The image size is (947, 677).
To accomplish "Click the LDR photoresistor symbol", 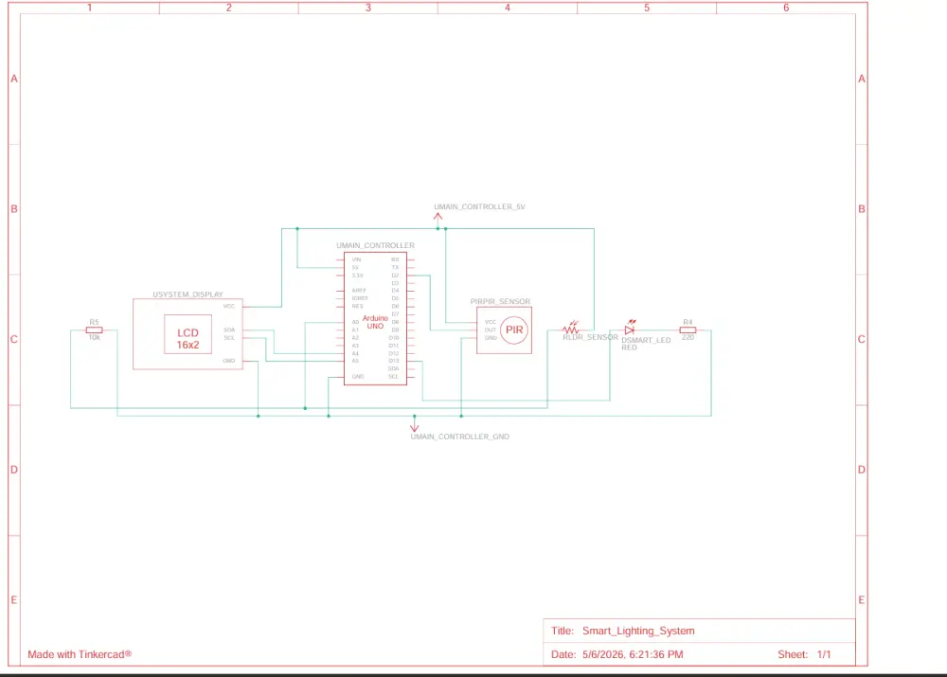I will [571, 328].
